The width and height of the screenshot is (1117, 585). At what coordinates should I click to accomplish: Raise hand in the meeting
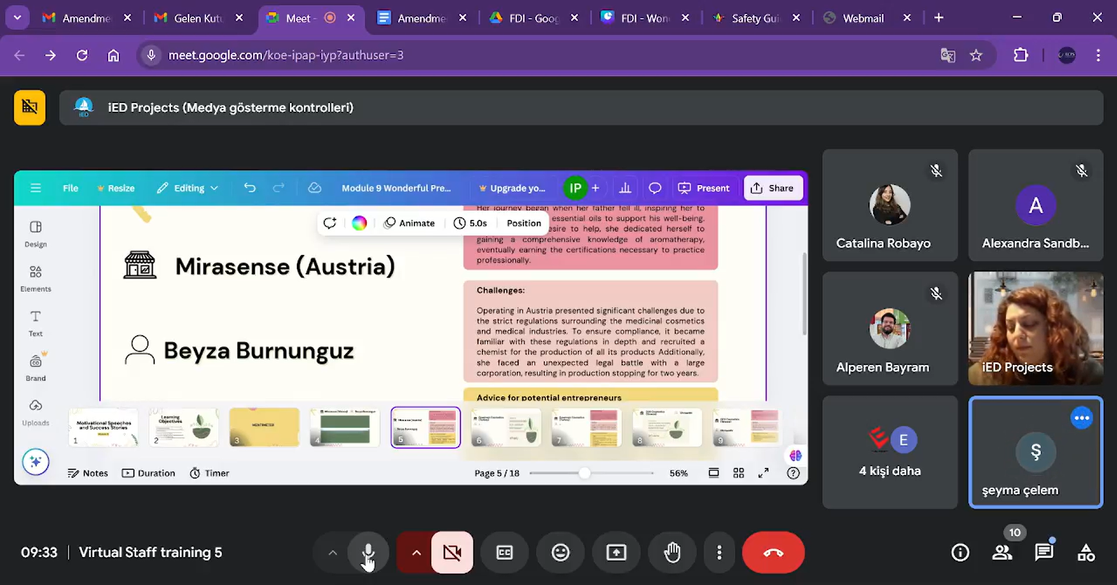pos(672,552)
